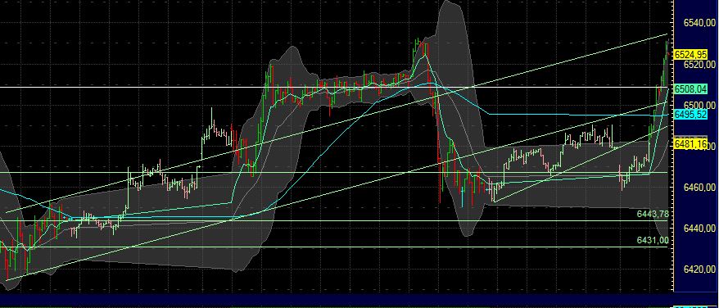719x308 pixels.
Task: Click the 6443,78 horizontal line label
Action: coord(653,214)
